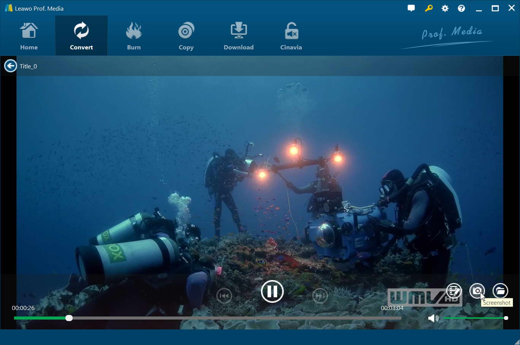Viewport: 520px width, 345px height.
Task: Click the Title_0 label
Action: tap(29, 66)
